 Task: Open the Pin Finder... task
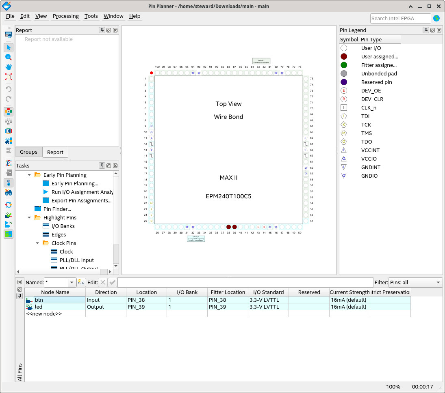point(57,209)
